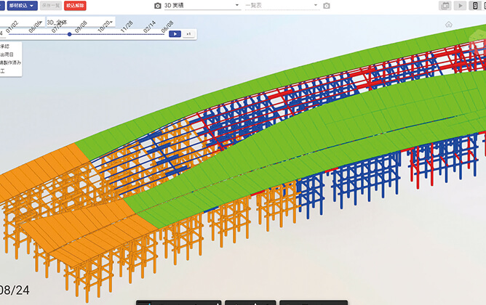Click the x1 playback speed button

pos(188,34)
